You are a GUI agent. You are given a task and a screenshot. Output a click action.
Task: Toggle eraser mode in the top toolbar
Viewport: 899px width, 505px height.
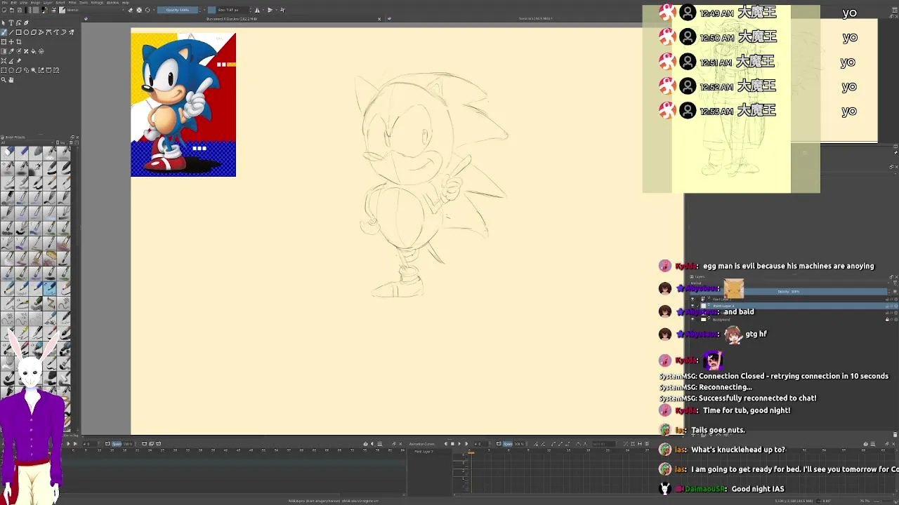(x=130, y=10)
